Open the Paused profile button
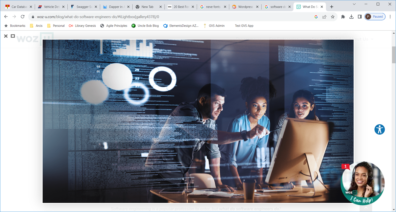This screenshot has height=212, width=396. [375, 17]
